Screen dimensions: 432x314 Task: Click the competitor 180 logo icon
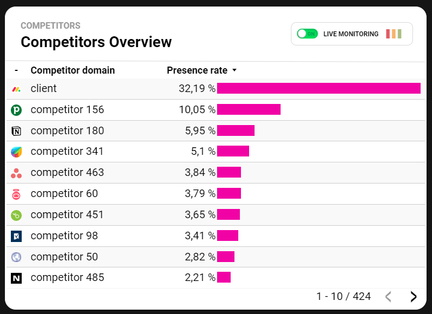(16, 131)
